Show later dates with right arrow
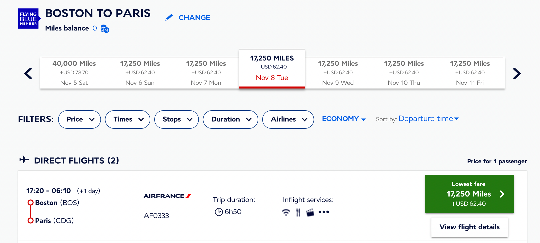The height and width of the screenshot is (243, 540). pos(517,73)
